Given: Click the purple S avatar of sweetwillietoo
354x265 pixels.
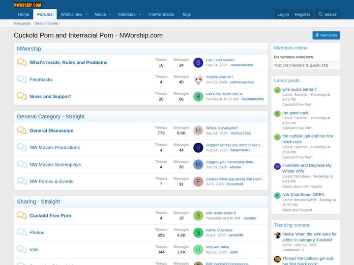Looking at the screenshot, I should point(198,62).
